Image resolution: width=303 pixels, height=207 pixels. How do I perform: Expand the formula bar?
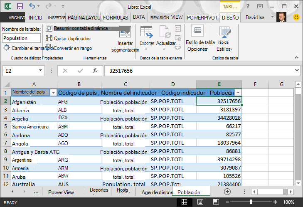pyautogui.click(x=297, y=70)
